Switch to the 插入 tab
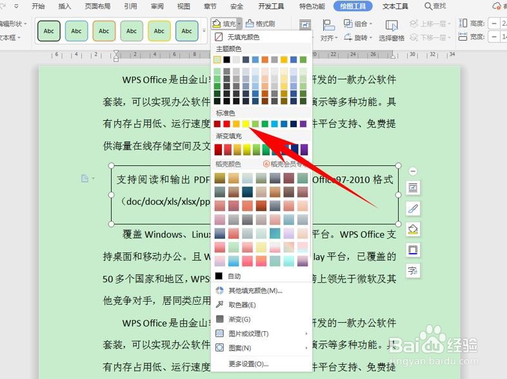This screenshot has width=507, height=379. (x=65, y=6)
